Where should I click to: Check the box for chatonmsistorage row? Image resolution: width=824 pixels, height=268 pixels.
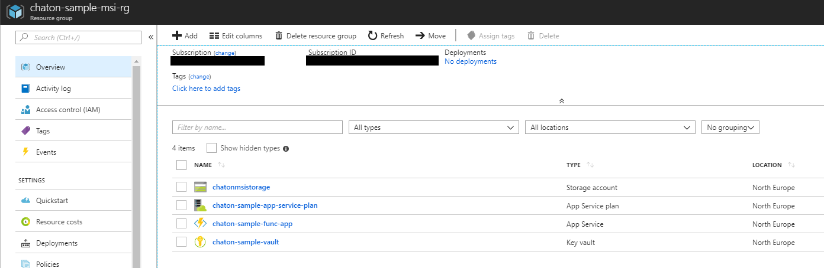182,187
